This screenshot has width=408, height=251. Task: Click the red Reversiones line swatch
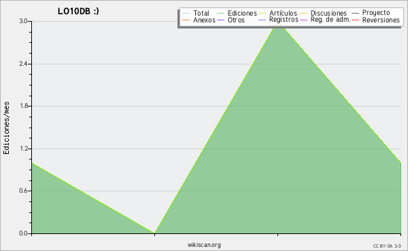tap(355, 20)
